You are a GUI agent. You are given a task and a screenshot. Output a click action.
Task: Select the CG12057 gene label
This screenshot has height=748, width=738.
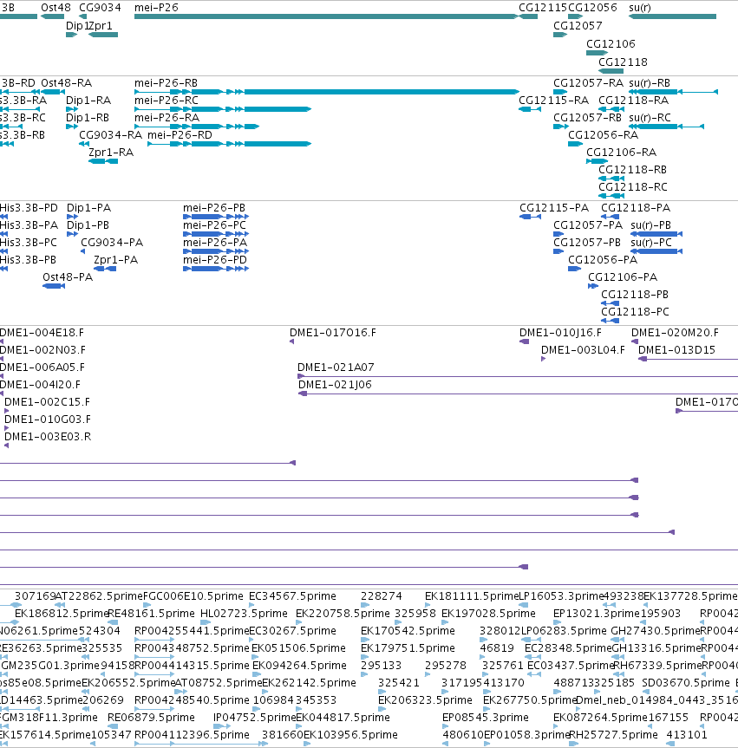tap(578, 26)
